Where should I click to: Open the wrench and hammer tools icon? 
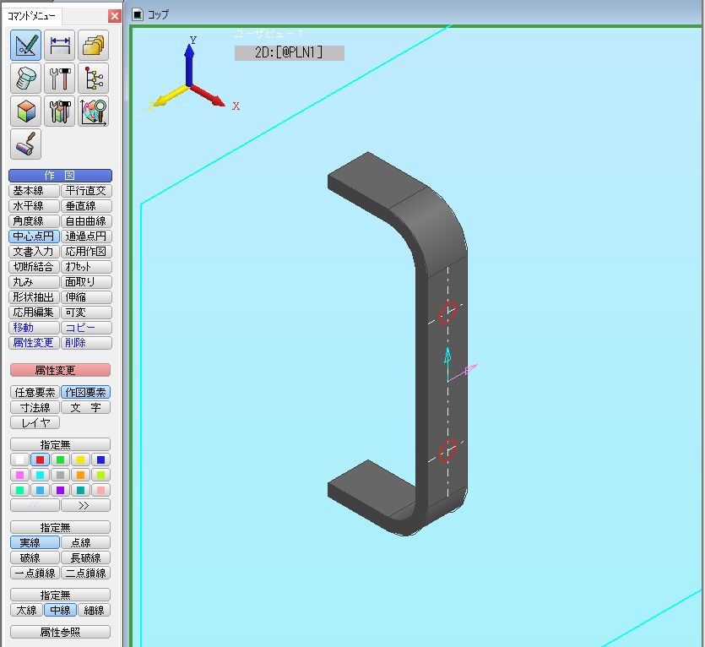click(x=59, y=79)
